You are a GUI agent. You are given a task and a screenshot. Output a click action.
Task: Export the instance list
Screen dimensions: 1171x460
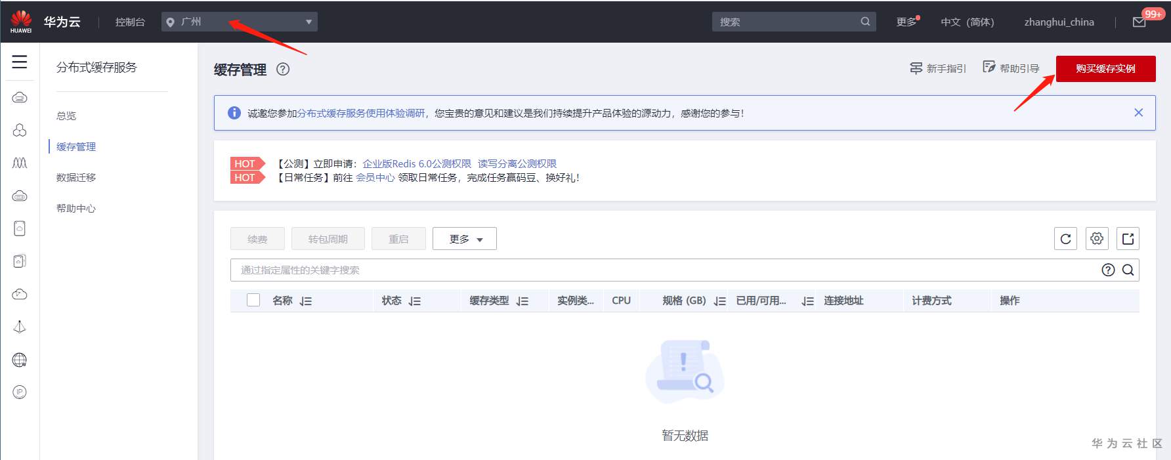tap(1128, 239)
